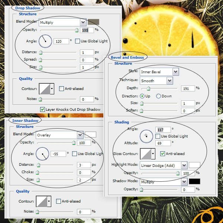The height and width of the screenshot is (223, 223).
Task: Click Drop Shadow angle dial
Action: pyautogui.click(x=45, y=41)
